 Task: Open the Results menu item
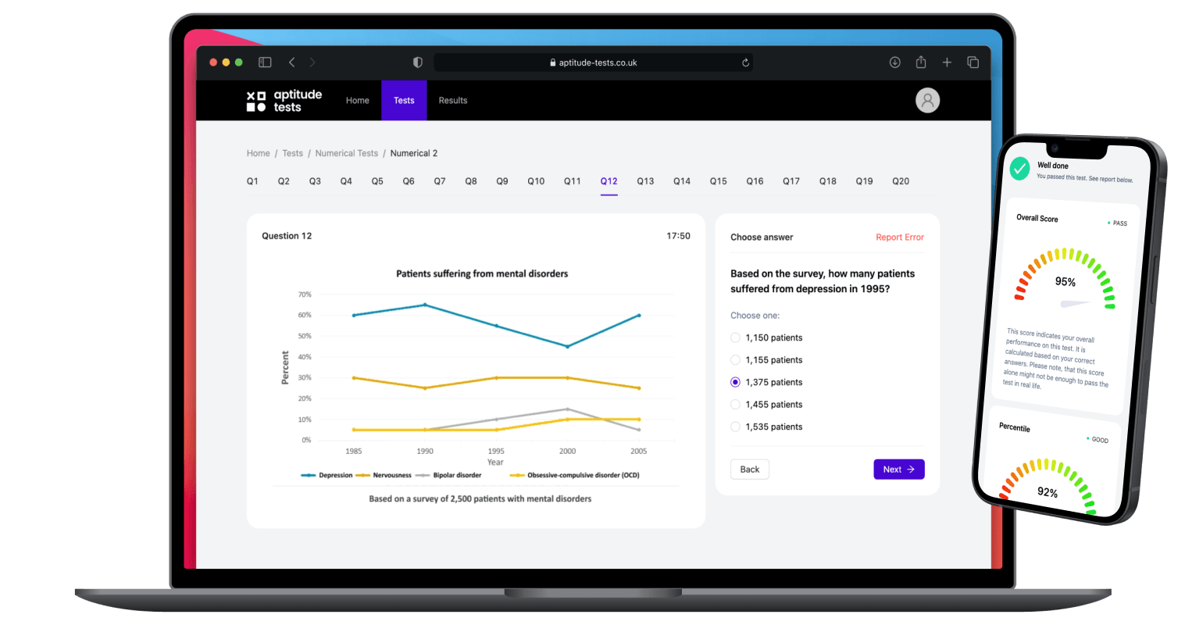tap(453, 100)
